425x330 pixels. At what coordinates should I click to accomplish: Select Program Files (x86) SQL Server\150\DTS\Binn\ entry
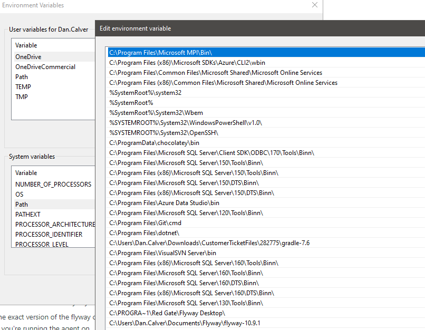click(266, 193)
